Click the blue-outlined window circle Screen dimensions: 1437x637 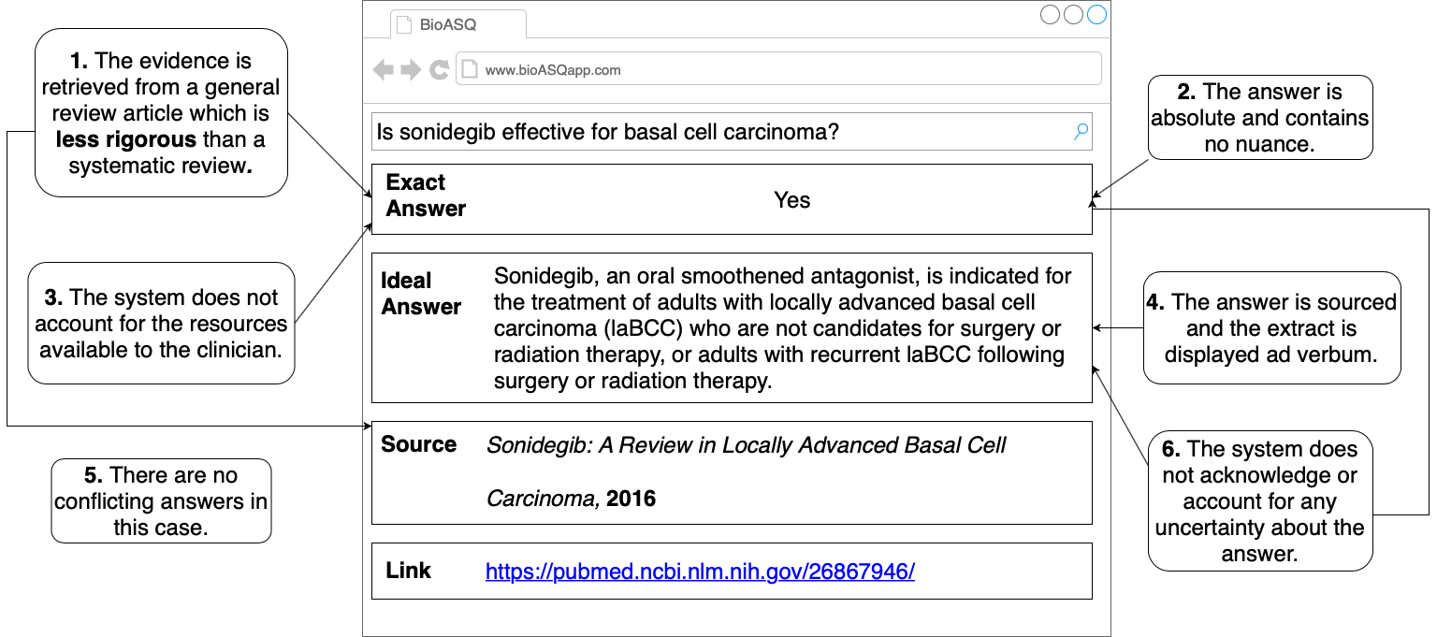1096,15
